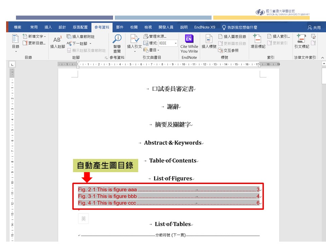326x244 pixels.
Task: Open the 說明 tab
Action: point(184,27)
